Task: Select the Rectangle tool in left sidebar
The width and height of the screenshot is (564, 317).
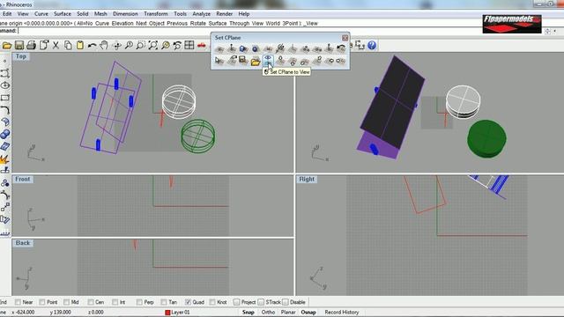Action: 5,98
